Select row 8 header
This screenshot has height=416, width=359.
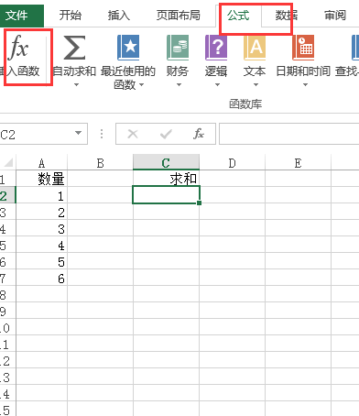coord(7,294)
